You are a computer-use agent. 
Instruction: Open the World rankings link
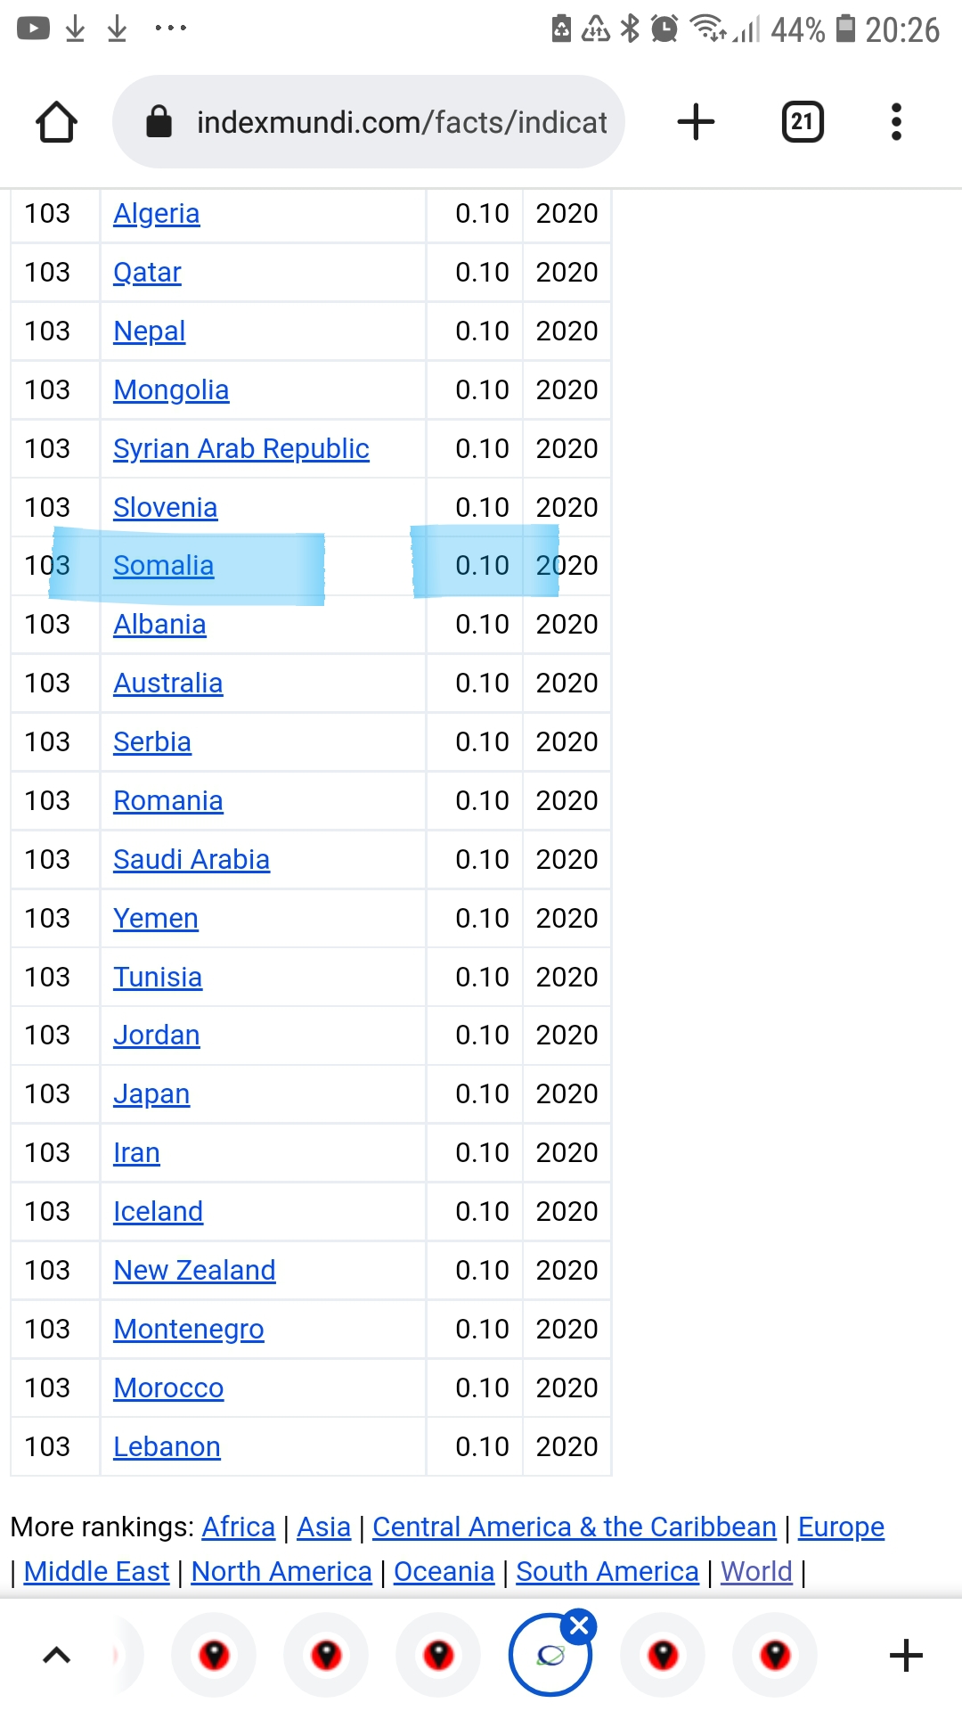756,1572
